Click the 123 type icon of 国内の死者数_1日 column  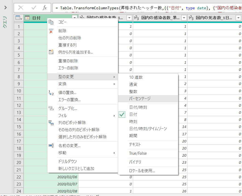click(191, 18)
